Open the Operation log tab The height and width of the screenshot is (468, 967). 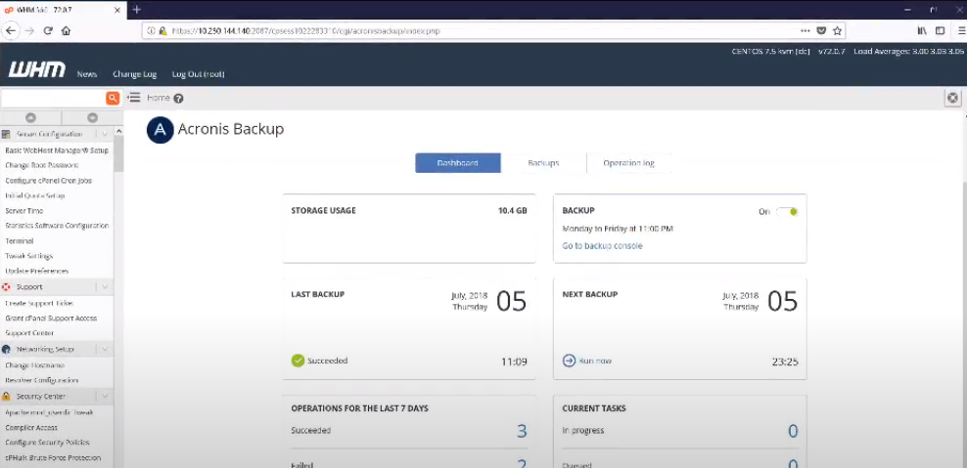[x=628, y=163]
